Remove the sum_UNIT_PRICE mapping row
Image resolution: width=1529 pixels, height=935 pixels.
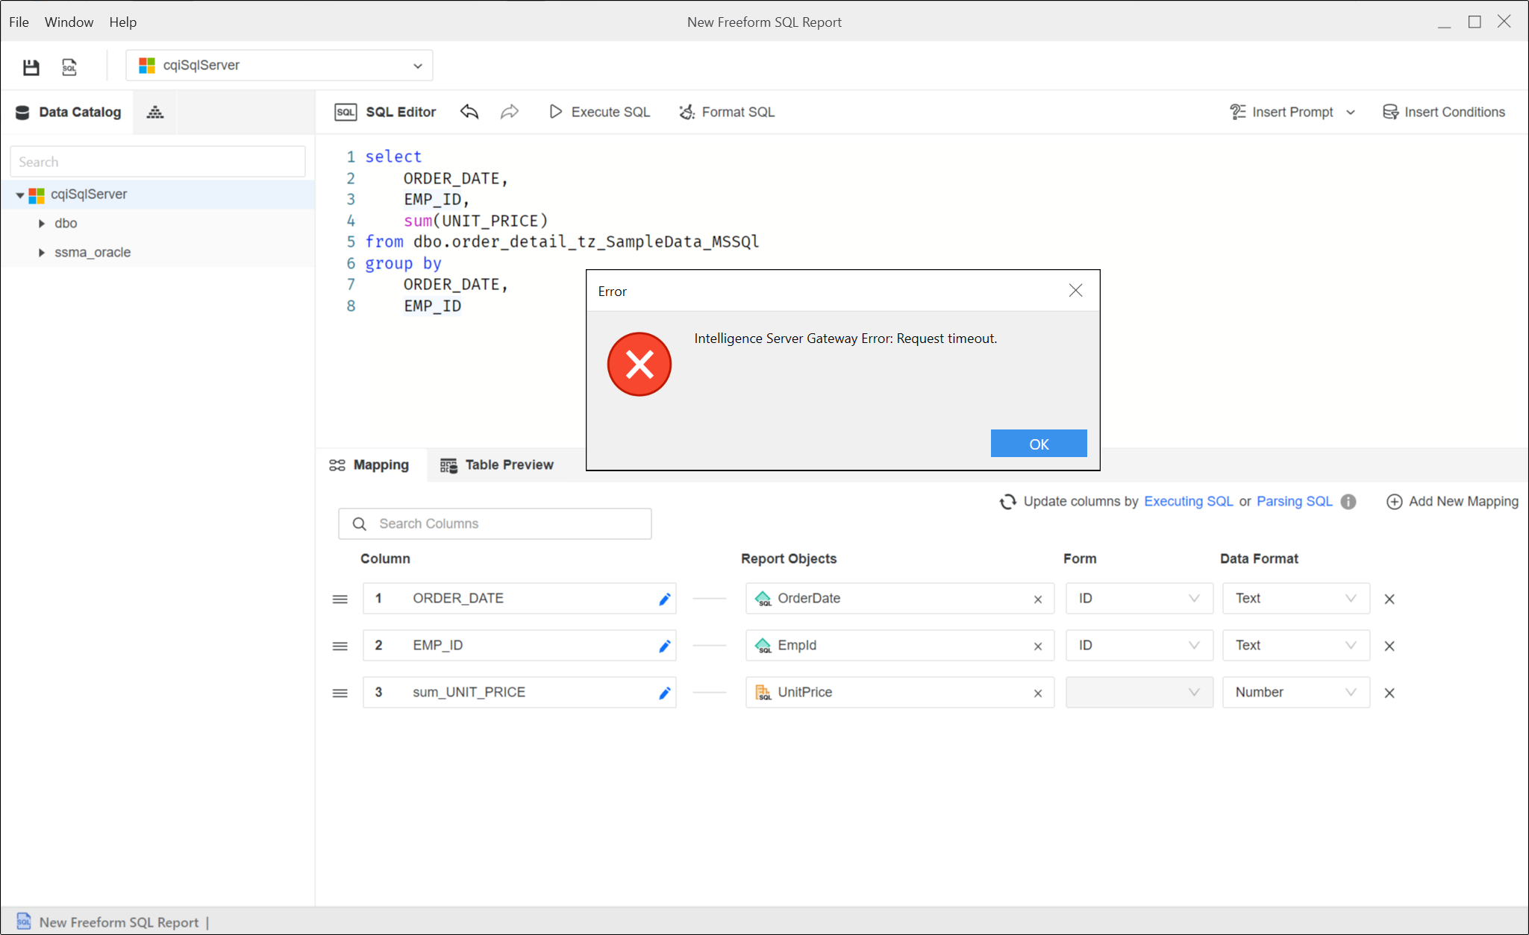coord(1389,693)
